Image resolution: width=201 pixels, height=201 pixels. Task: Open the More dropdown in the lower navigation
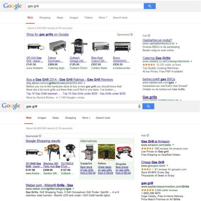point(86,118)
